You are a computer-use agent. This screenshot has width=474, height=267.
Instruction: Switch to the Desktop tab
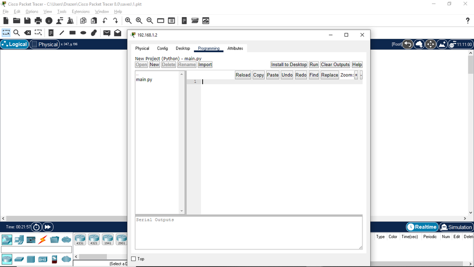pos(183,48)
